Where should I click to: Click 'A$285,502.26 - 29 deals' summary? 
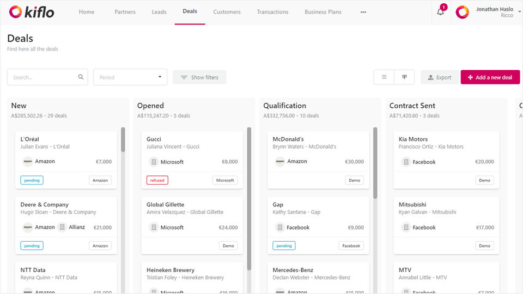point(39,115)
